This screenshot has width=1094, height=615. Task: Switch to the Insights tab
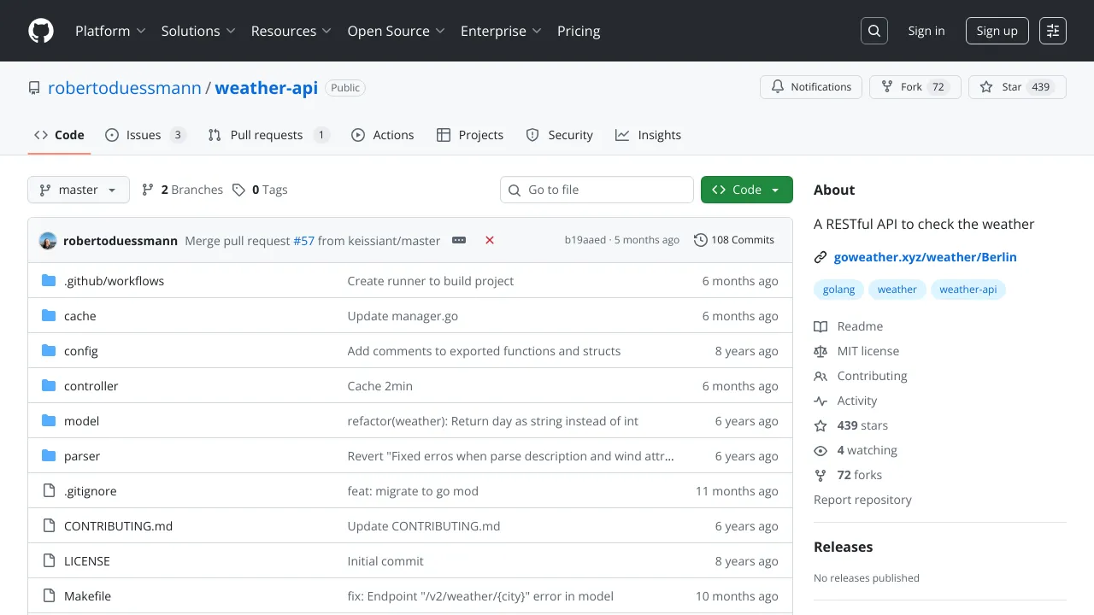(649, 135)
